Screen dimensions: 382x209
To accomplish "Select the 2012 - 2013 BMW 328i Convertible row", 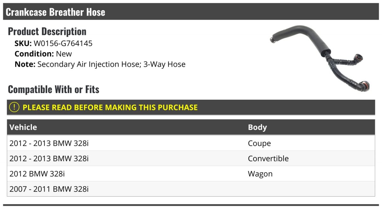I will 191,158.
